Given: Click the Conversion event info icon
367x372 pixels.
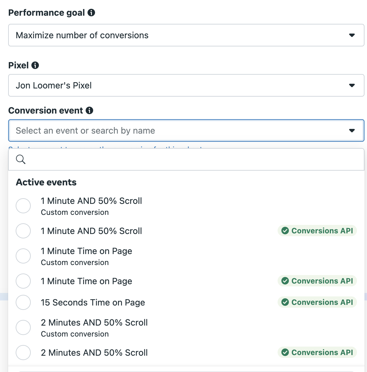Looking at the screenshot, I should 89,110.
